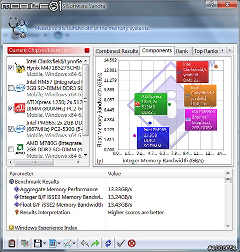240x252 pixels.
Task: Open the Top Ranks tab
Action: [x=206, y=51]
